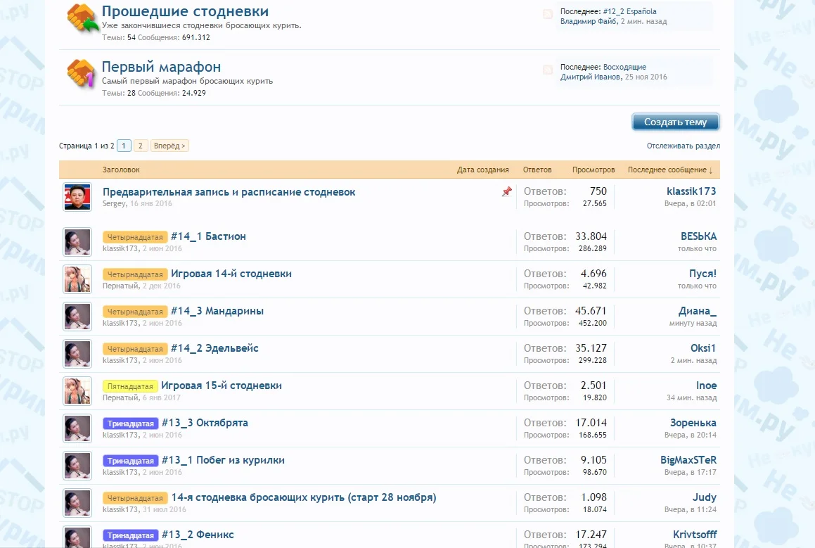This screenshot has height=548, width=815.
Task: Open RSS feed icon for Первый марафон
Action: click(x=548, y=70)
